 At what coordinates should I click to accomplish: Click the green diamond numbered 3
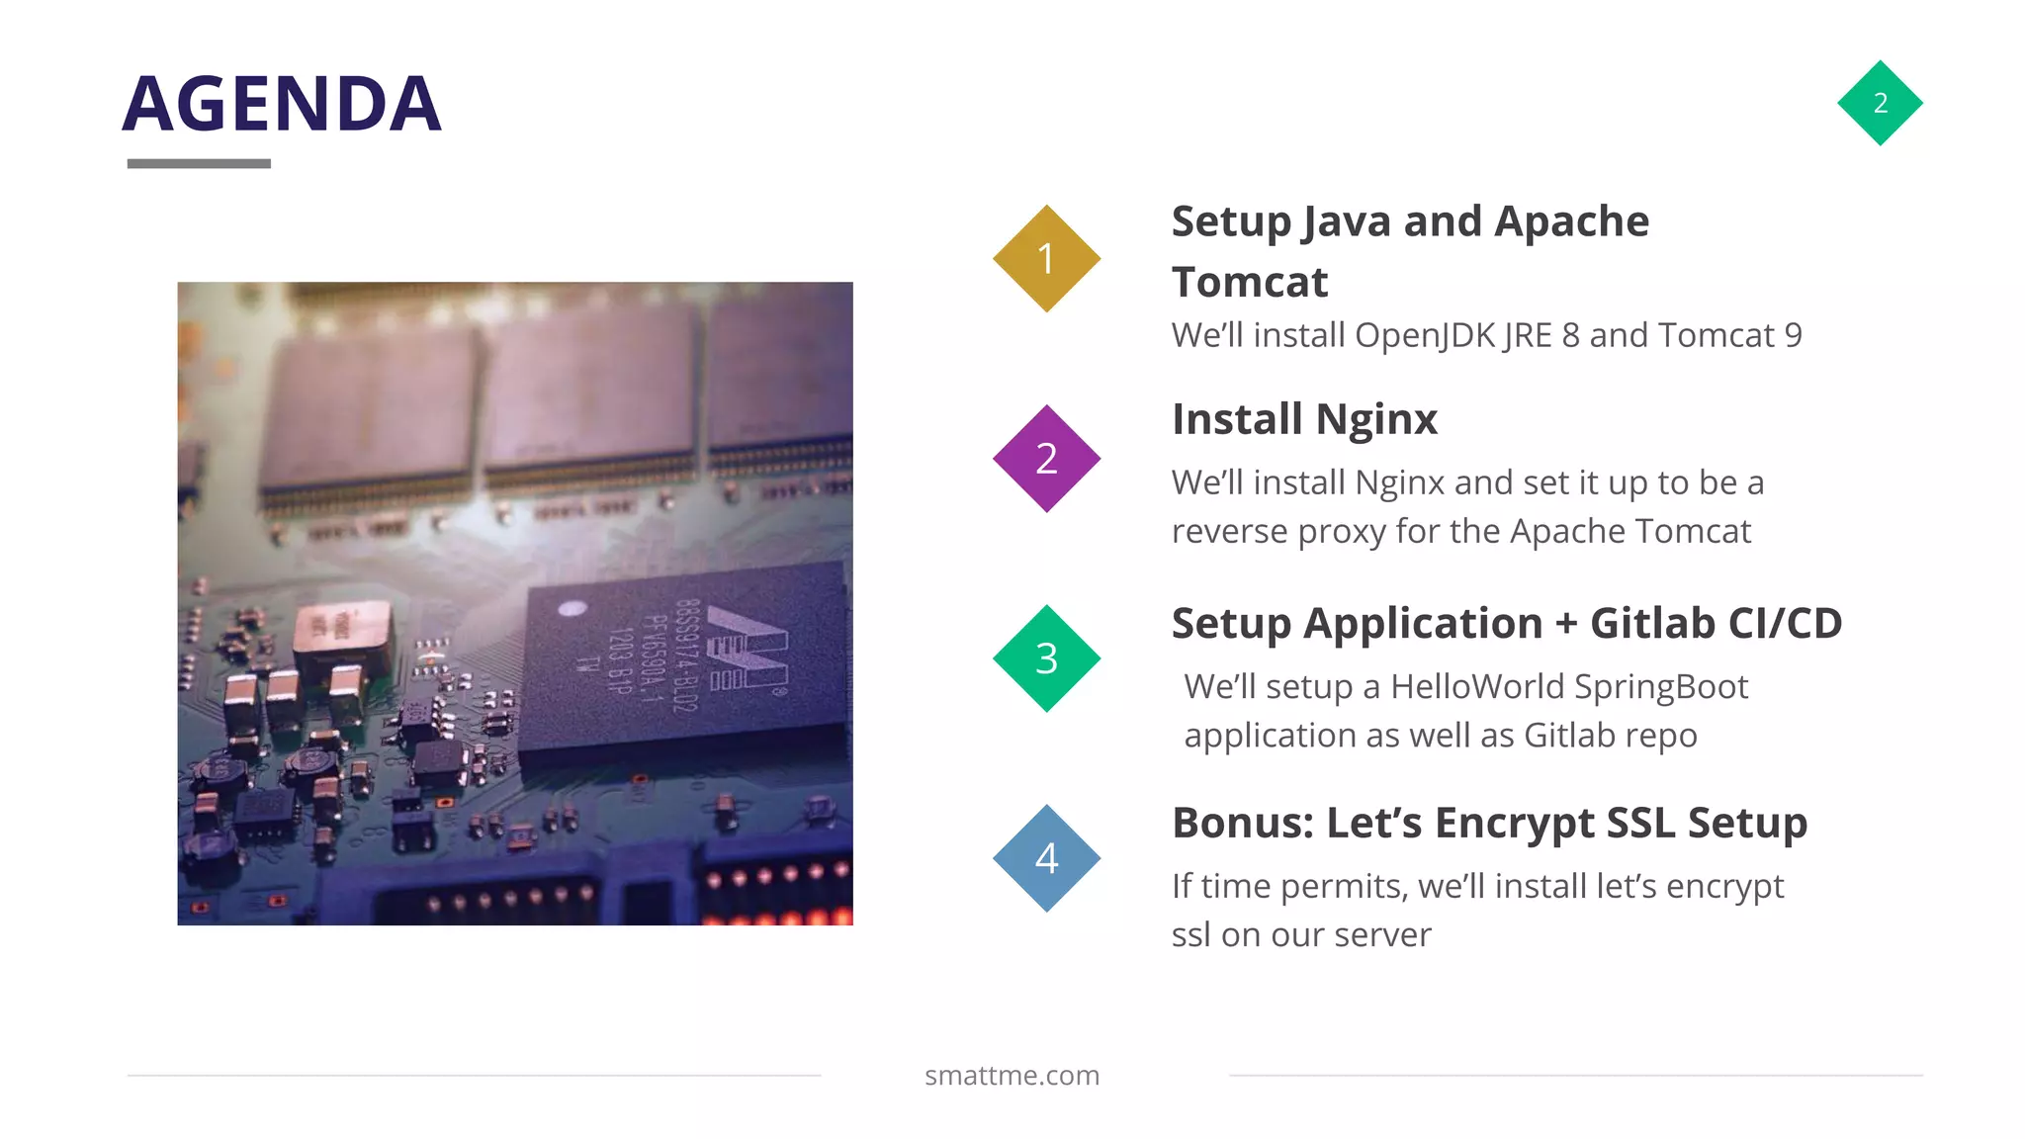click(1046, 658)
